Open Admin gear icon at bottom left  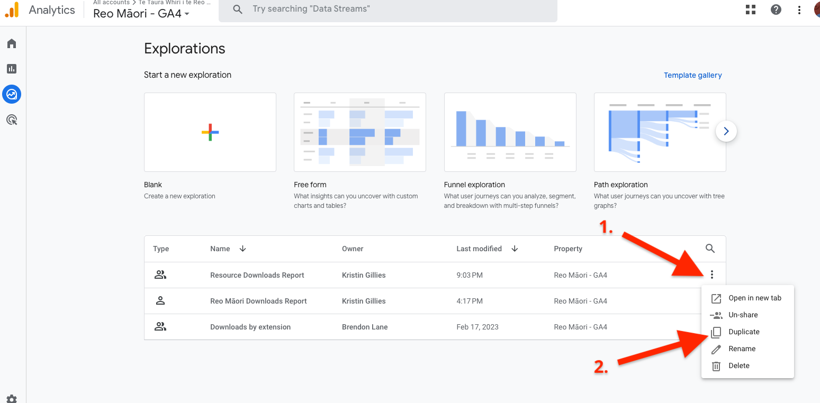[12, 398]
